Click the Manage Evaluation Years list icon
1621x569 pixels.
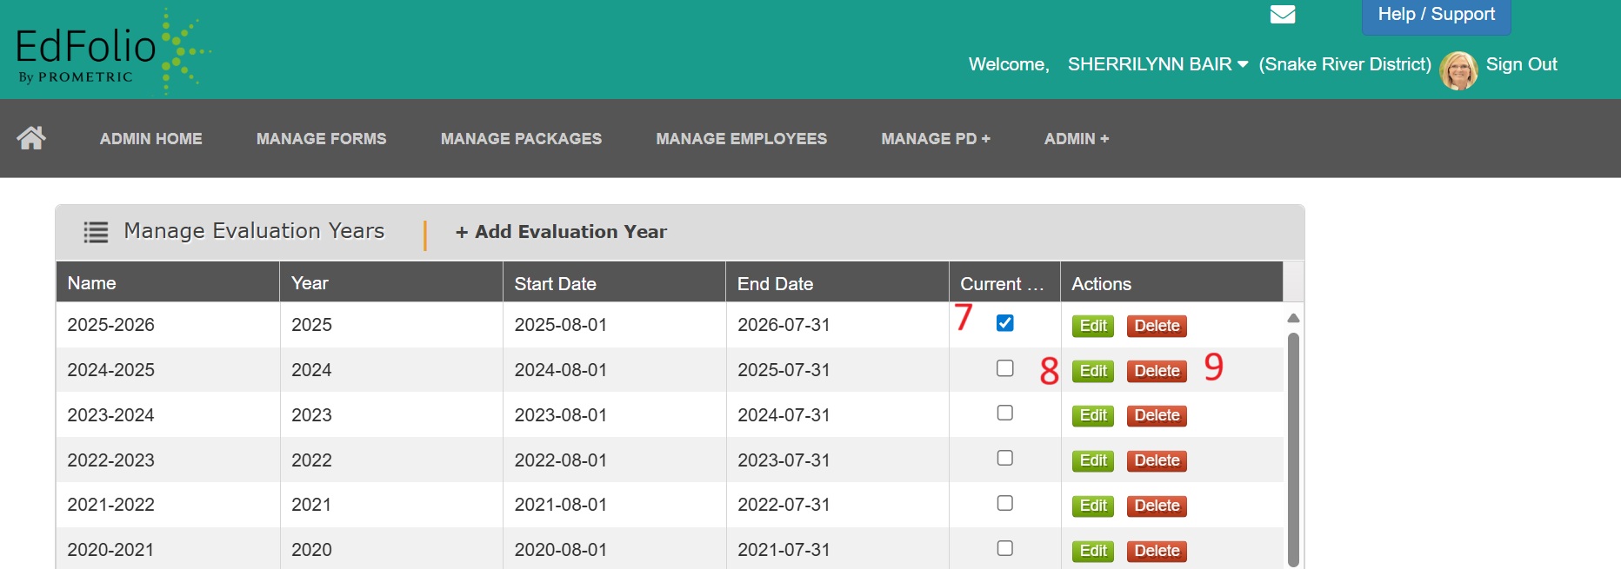coord(96,232)
